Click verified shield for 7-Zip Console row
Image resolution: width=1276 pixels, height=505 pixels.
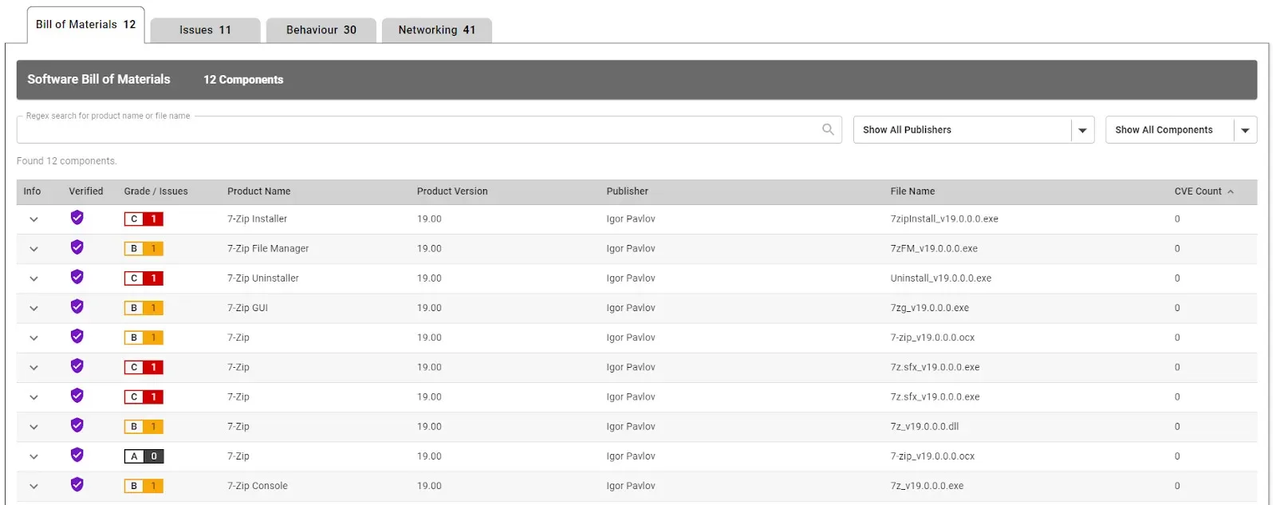[77, 484]
